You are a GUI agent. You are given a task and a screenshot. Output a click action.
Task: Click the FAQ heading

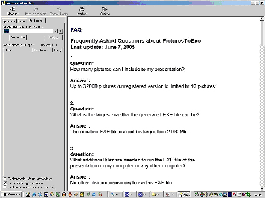click(x=76, y=30)
